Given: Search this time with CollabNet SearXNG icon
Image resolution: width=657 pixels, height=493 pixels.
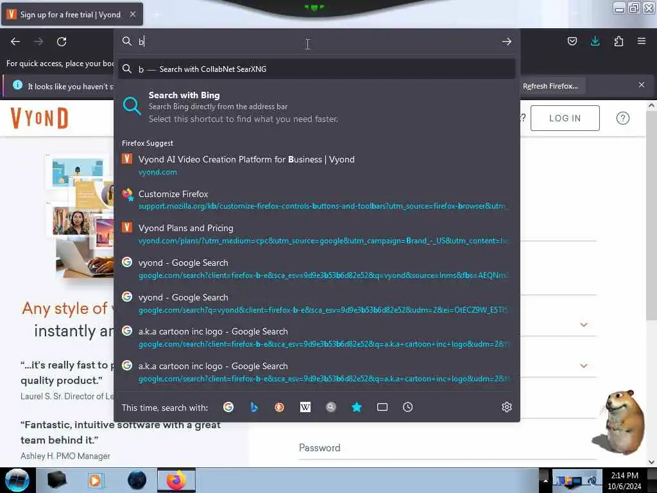Looking at the screenshot, I should [331, 407].
